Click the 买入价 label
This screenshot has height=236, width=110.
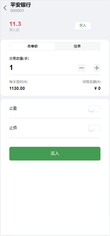point(15,30)
